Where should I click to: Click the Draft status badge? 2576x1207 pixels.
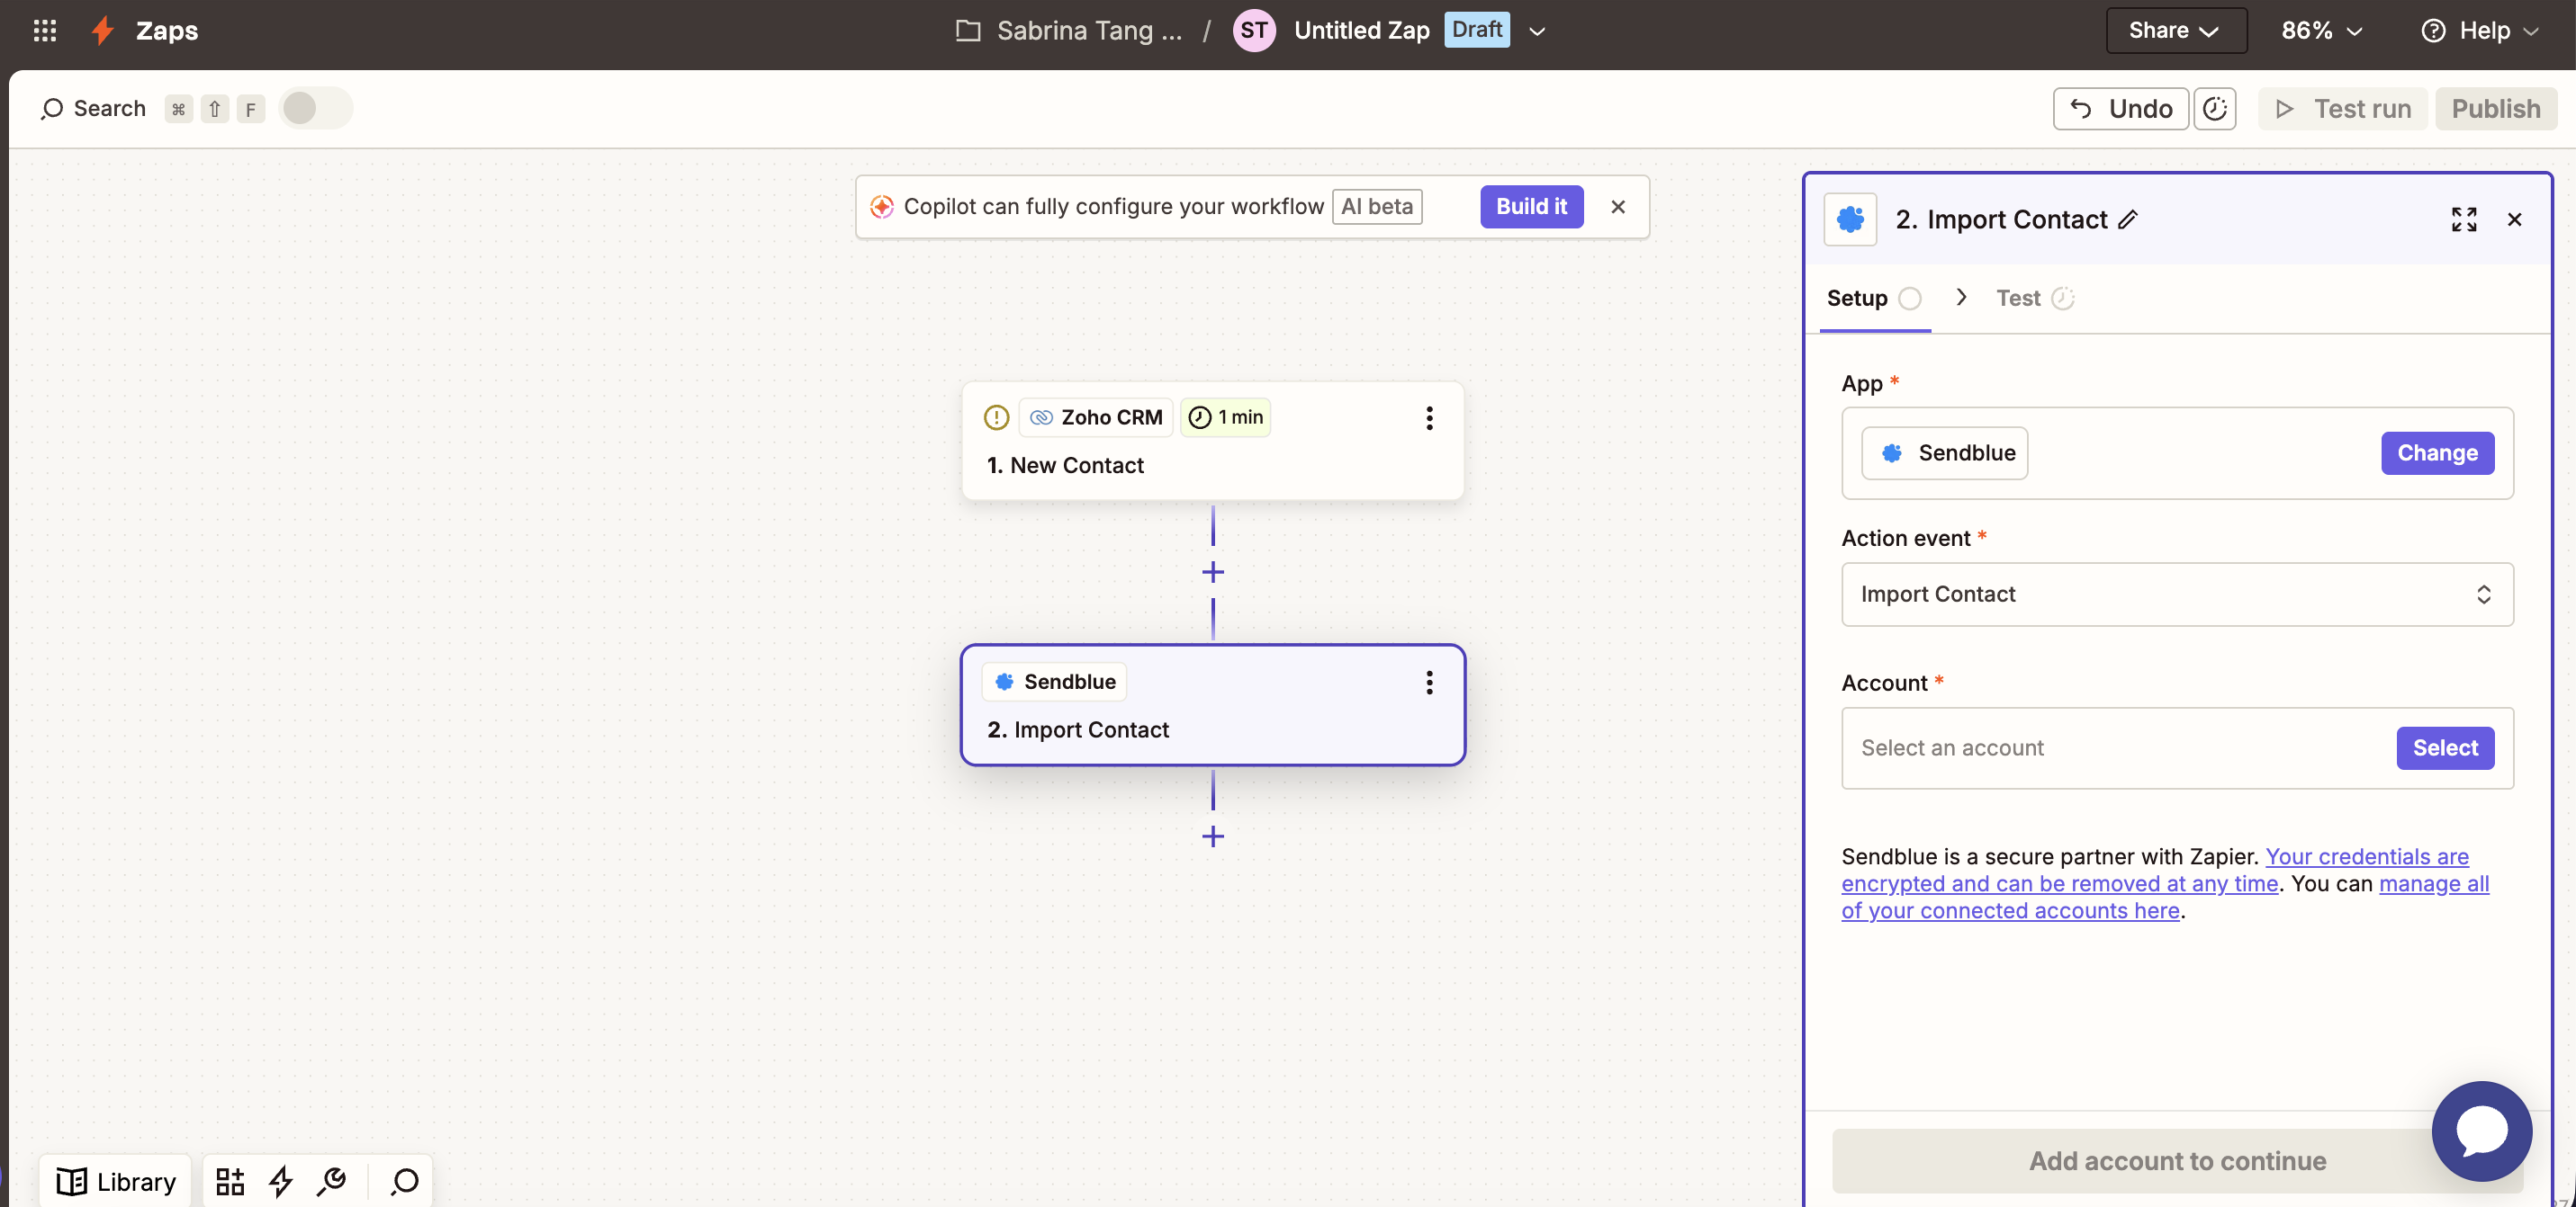(x=1477, y=30)
